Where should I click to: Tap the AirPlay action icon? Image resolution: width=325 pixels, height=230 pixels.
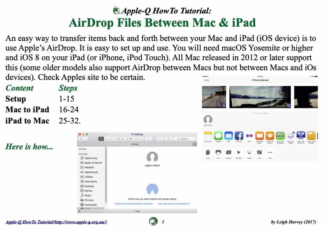(249, 152)
